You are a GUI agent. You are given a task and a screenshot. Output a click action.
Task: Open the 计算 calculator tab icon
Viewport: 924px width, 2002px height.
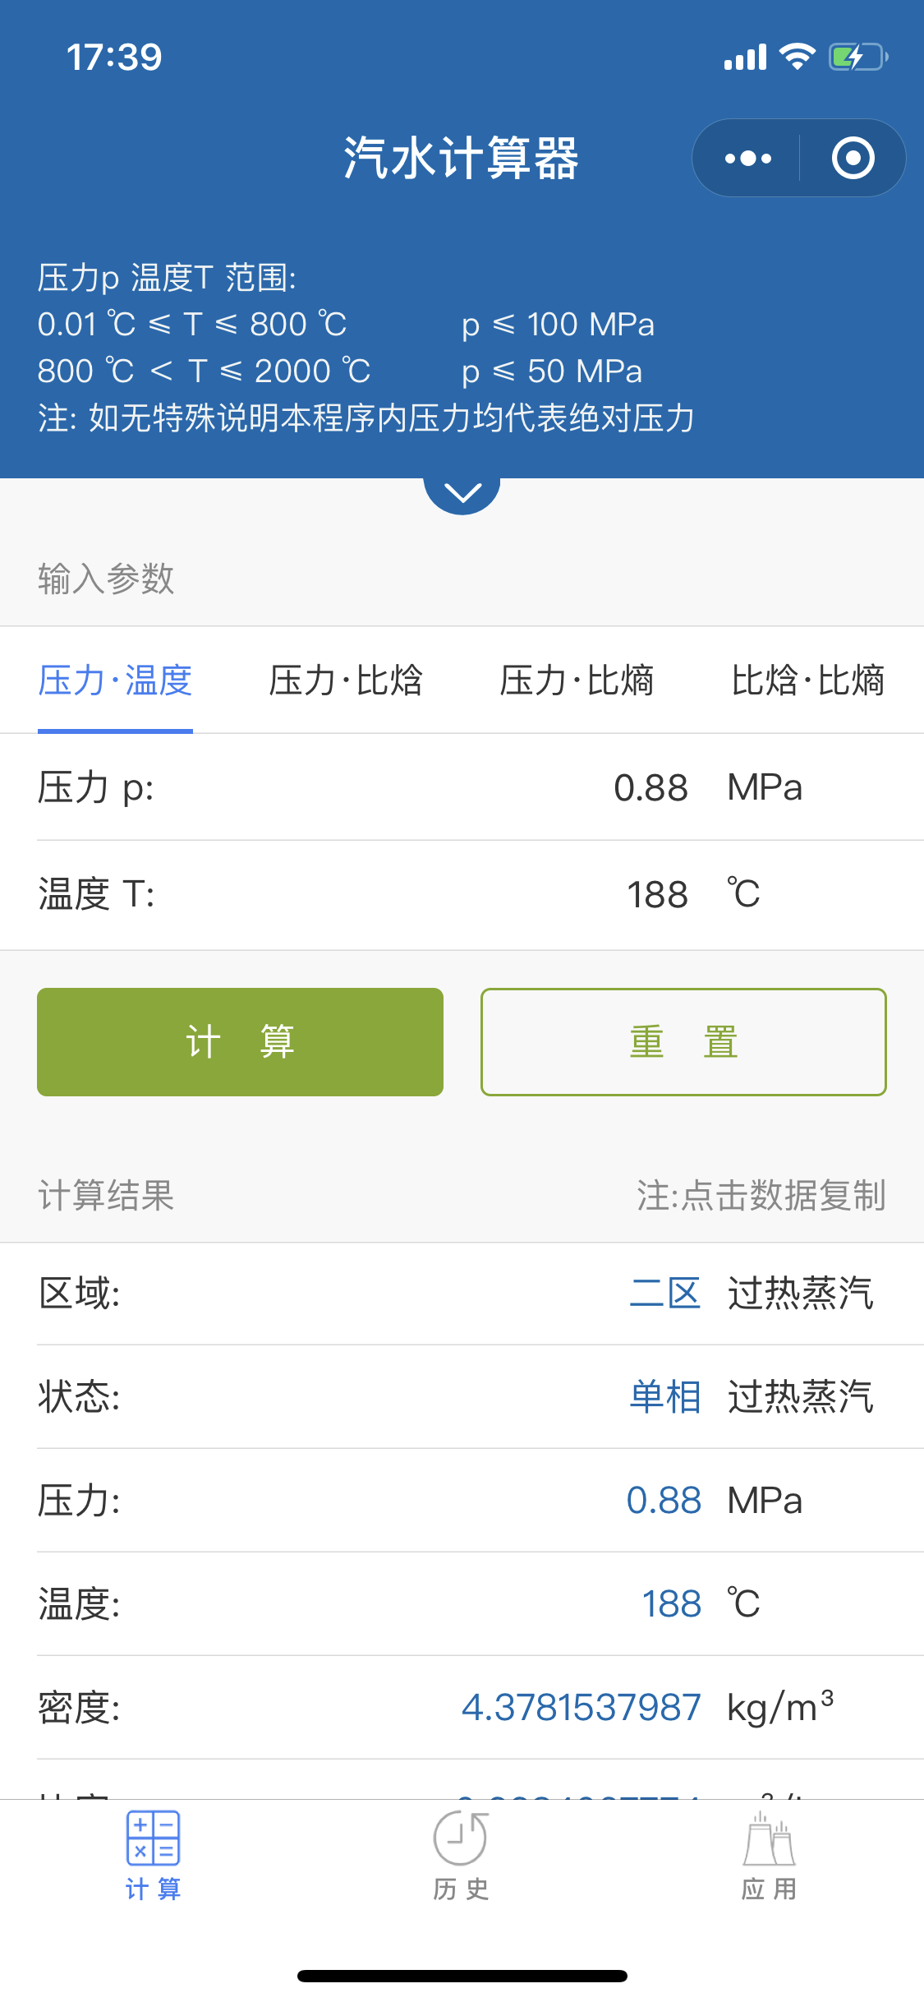click(154, 1838)
